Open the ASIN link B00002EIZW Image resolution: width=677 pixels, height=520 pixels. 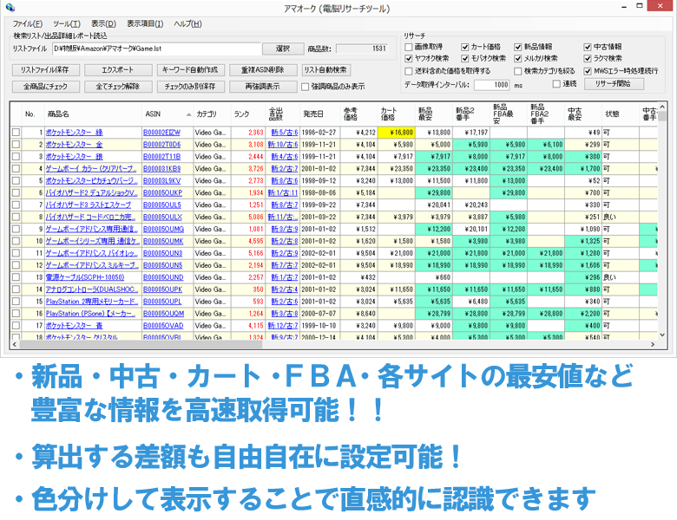162,133
